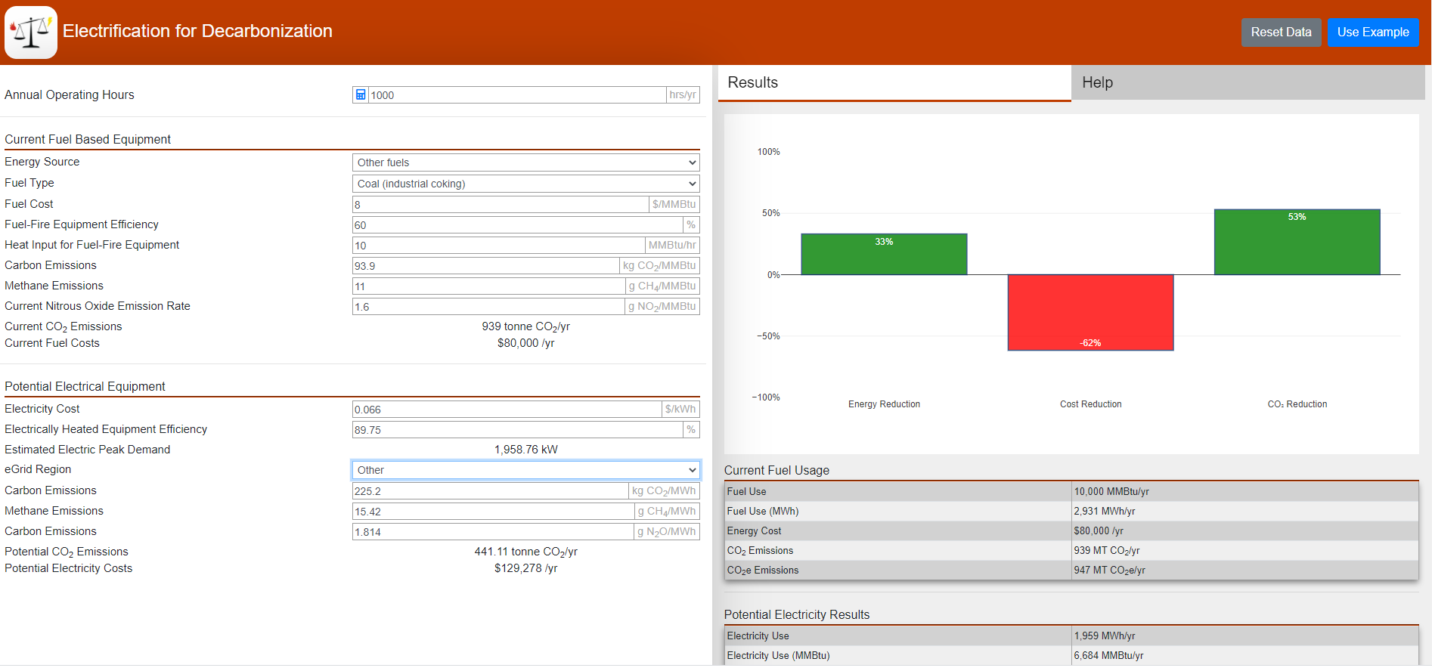
Task: Click the '$129,278 /yr' potential electricity cost value
Action: [x=525, y=568]
